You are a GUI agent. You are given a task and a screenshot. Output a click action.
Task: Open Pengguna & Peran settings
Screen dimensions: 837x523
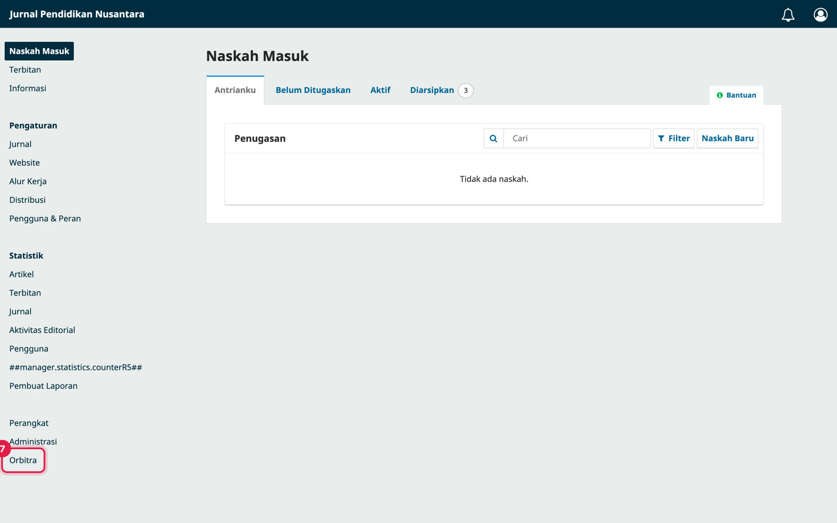[45, 219]
